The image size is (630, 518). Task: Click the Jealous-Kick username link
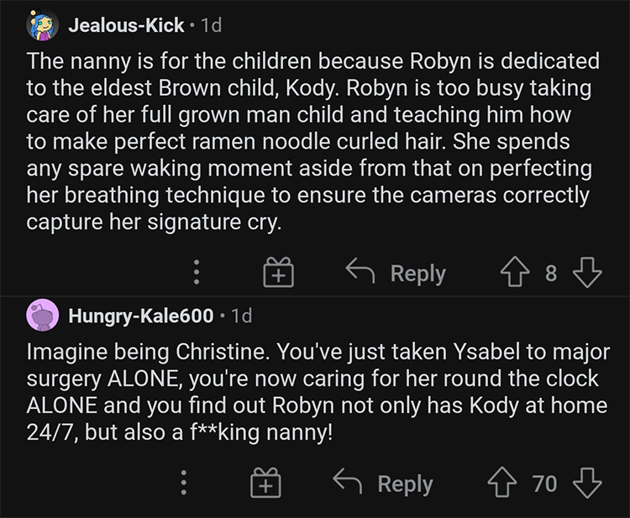[125, 25]
